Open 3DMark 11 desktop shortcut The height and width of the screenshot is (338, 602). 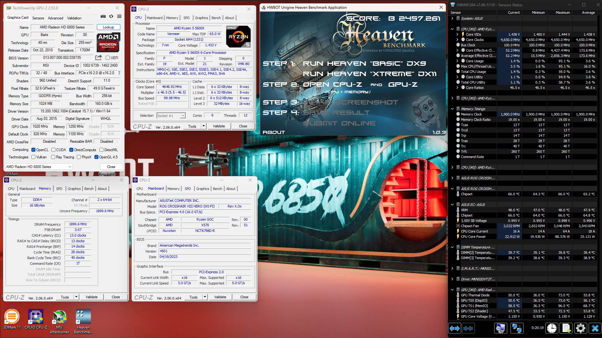coord(12,319)
